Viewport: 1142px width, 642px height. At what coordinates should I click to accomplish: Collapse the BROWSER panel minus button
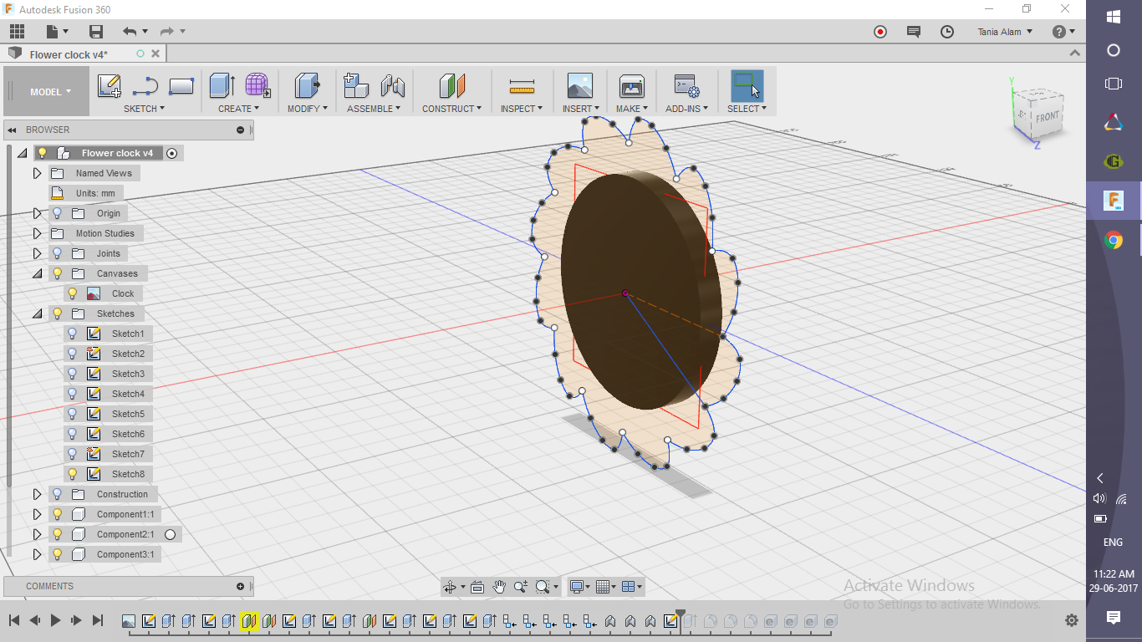click(x=240, y=130)
